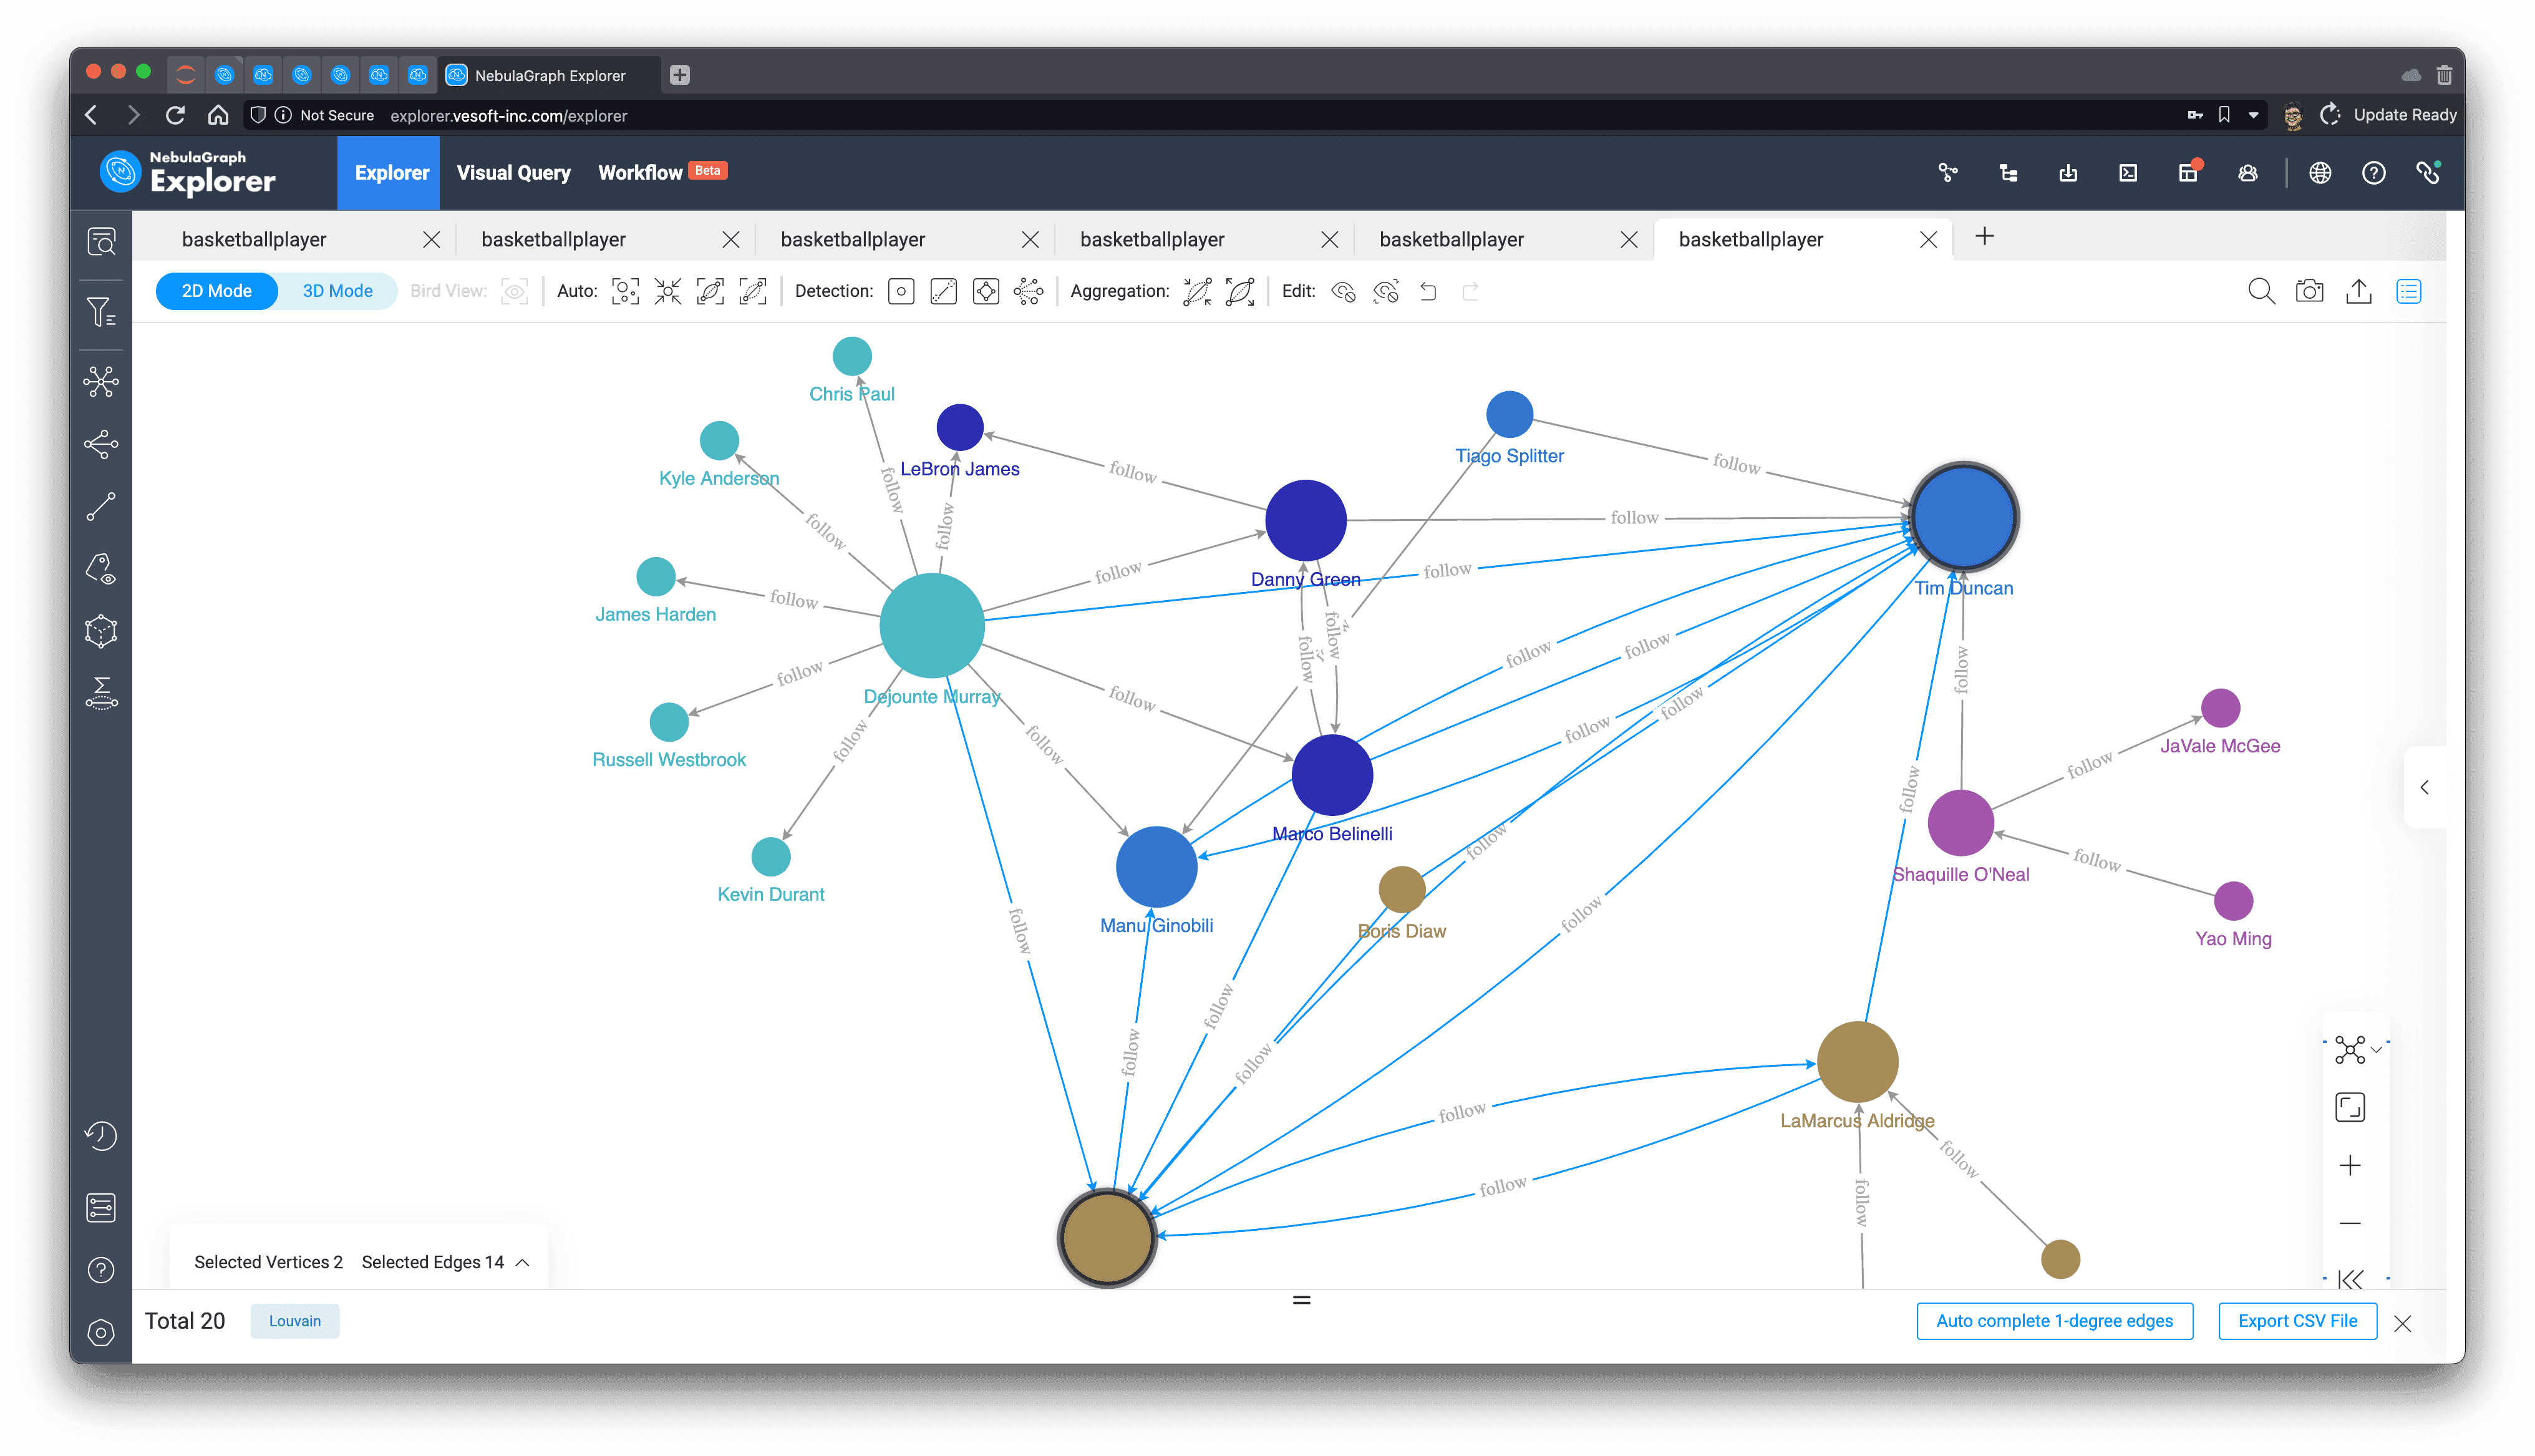Click the graph search magnifier icon
2535x1456 pixels.
[2260, 291]
